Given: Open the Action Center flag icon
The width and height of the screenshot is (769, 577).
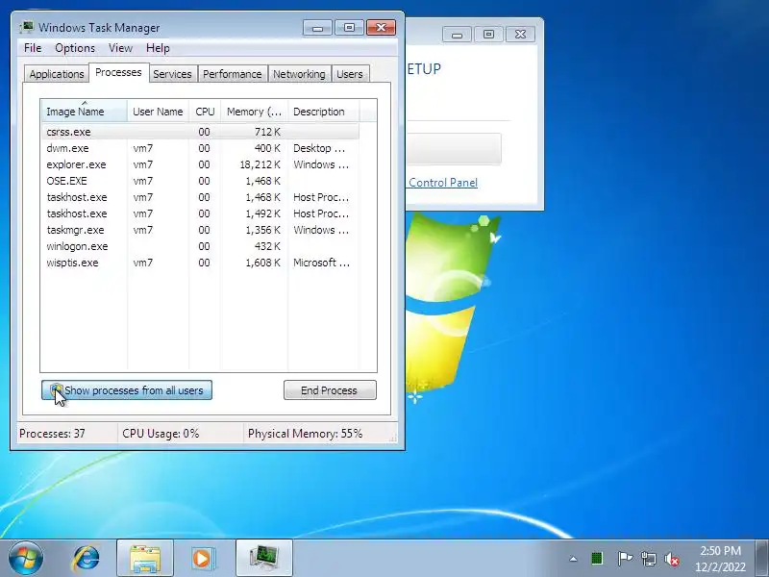Looking at the screenshot, I should [x=624, y=559].
